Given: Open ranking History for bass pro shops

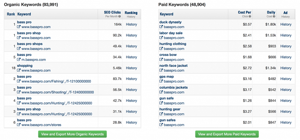Looking at the screenshot, I should (131, 46).
